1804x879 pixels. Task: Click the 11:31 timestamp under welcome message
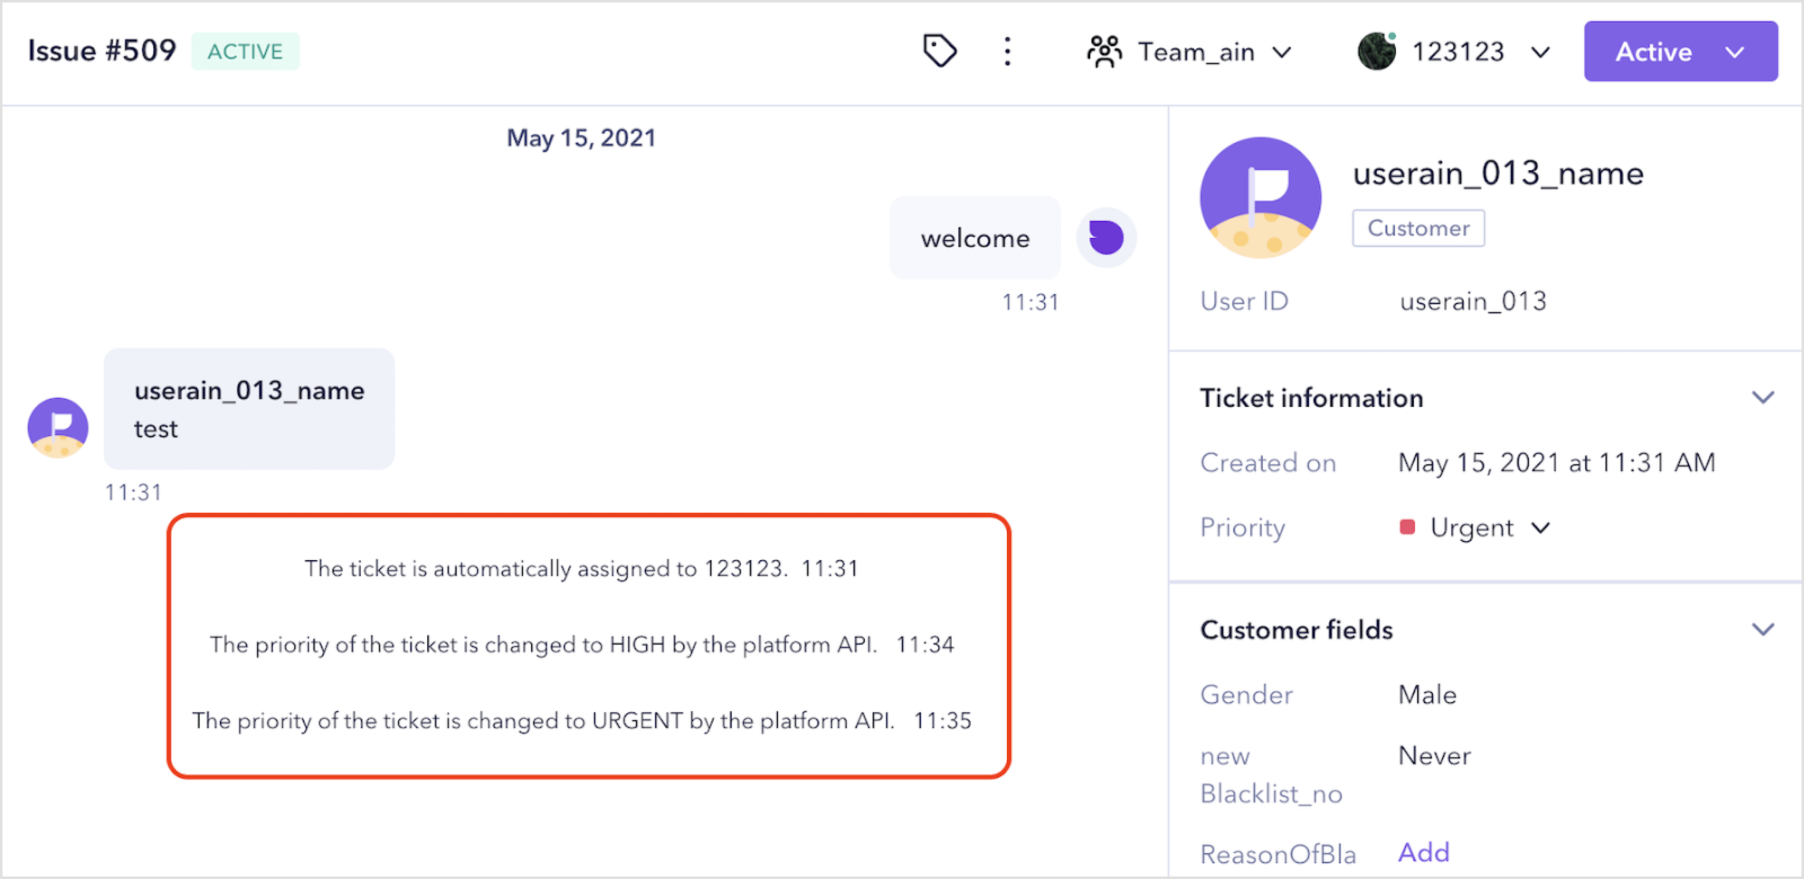click(x=1030, y=302)
